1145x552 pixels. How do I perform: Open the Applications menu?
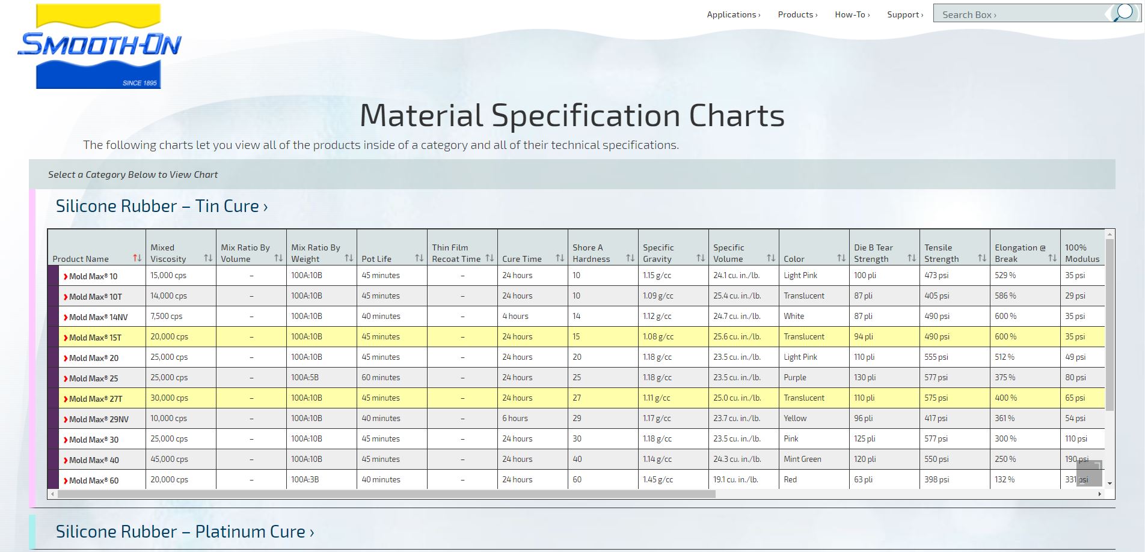734,14
